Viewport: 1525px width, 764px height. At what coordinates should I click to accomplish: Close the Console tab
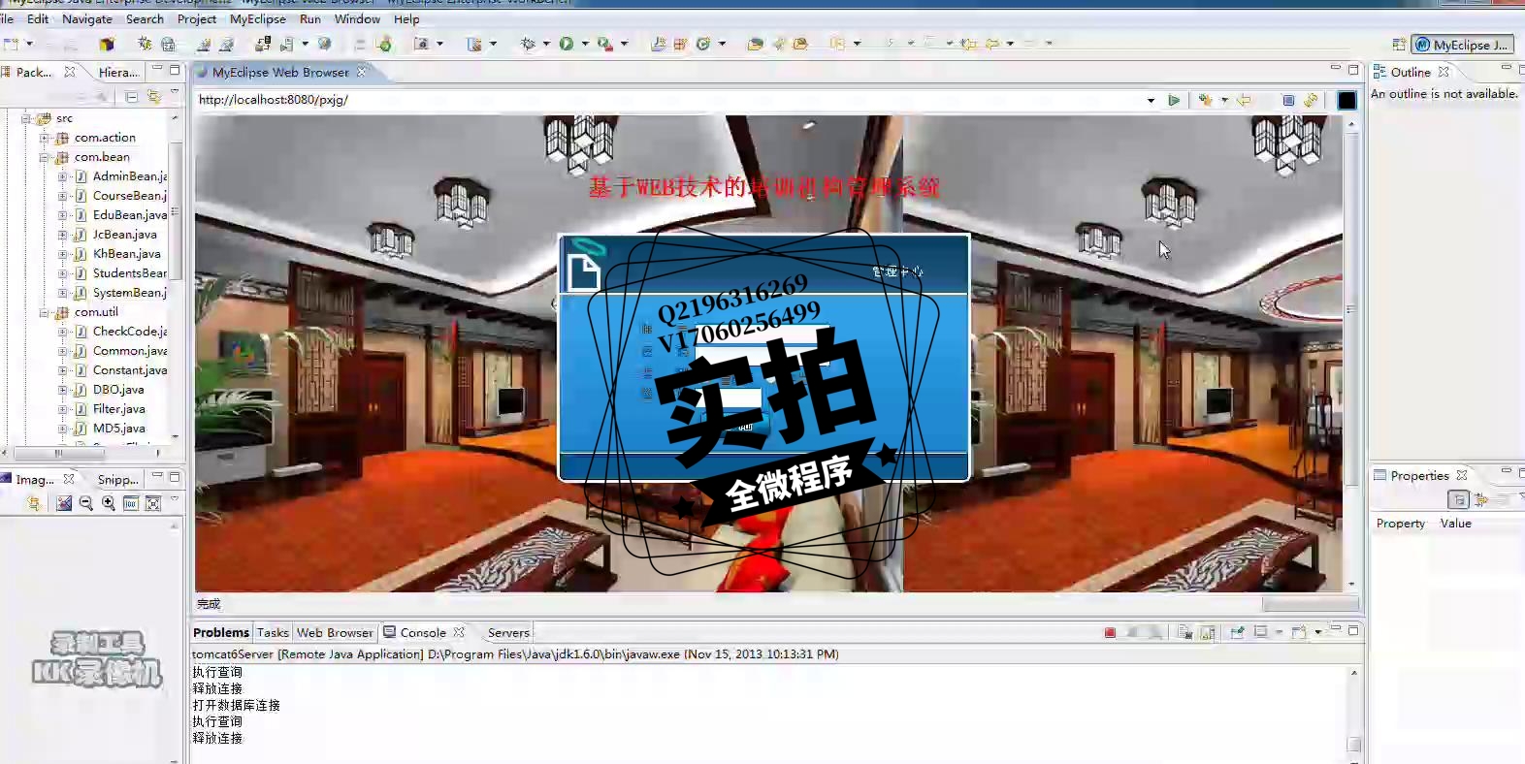[459, 632]
